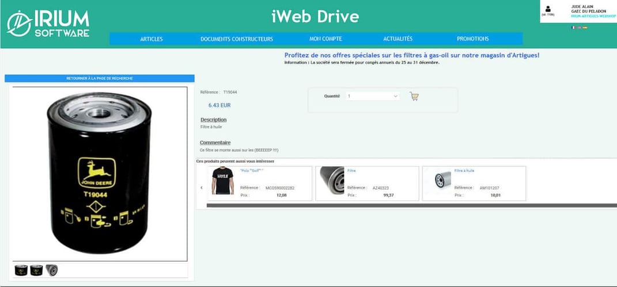Click 'Ces produits peuvent aussi vous intéresser' heading
Screen dimensions: 617x287
[235, 162]
